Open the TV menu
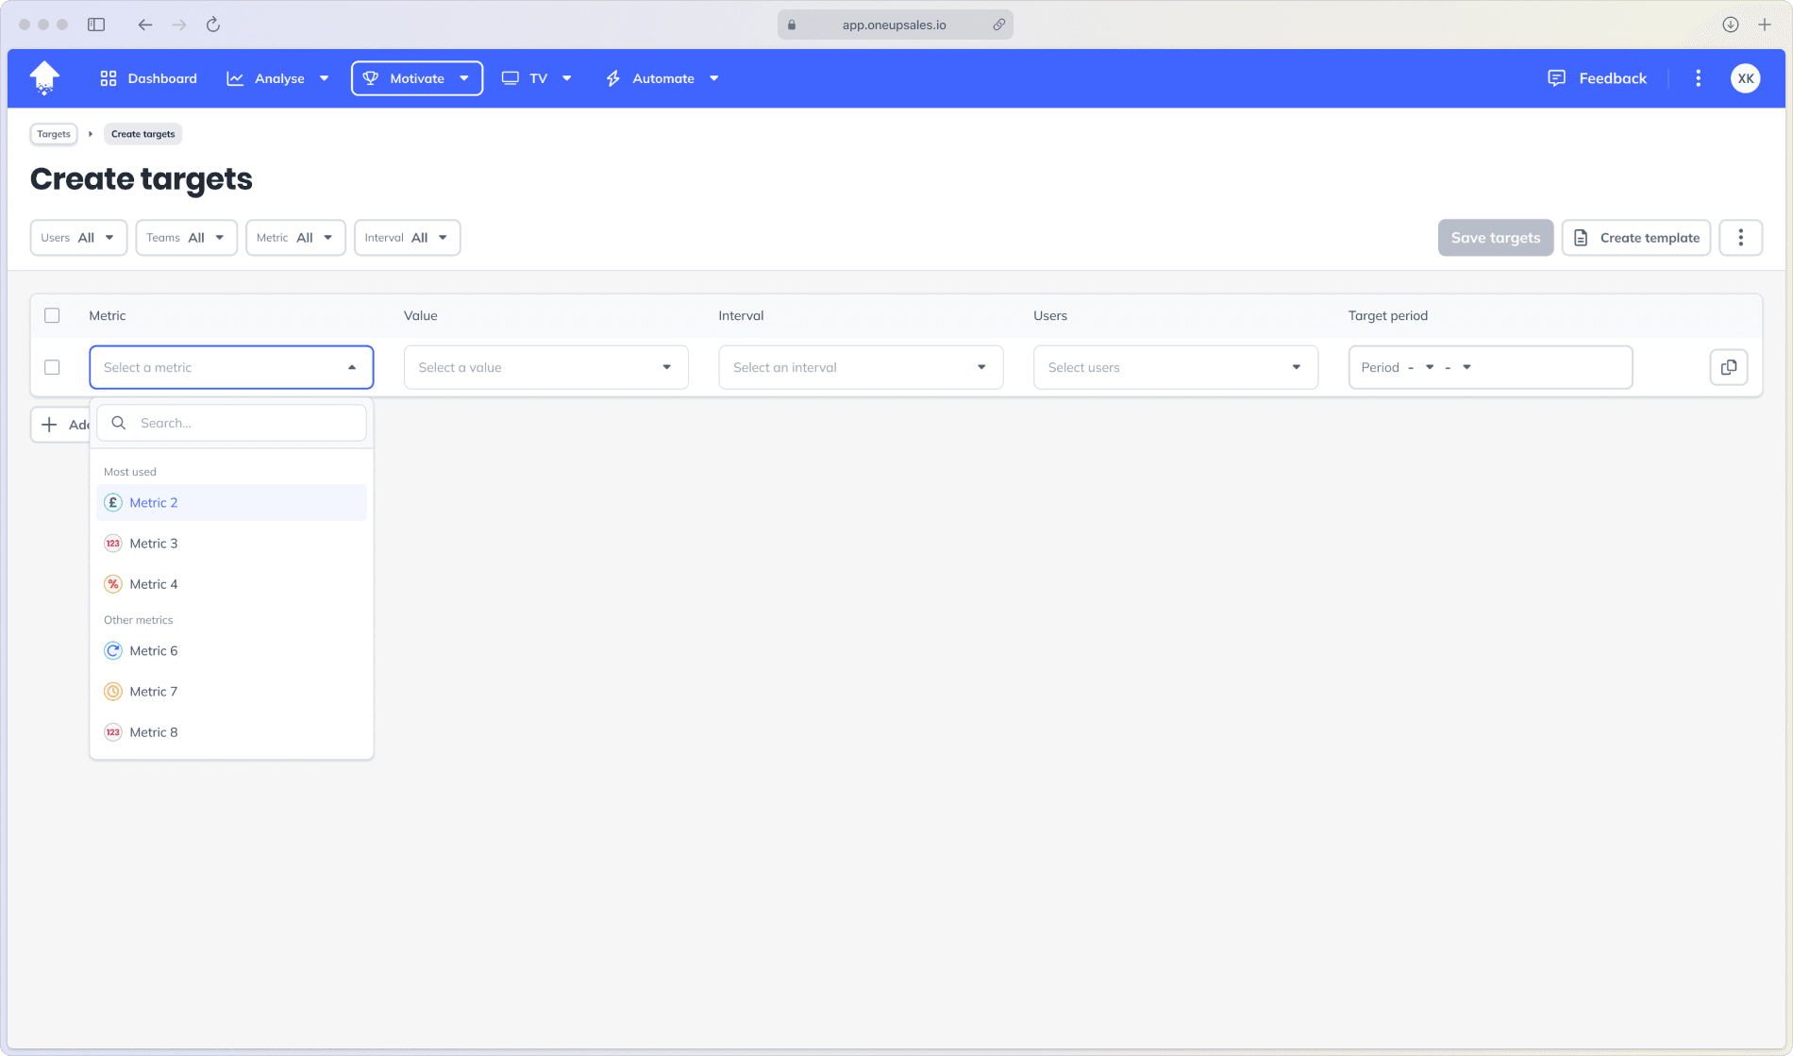The height and width of the screenshot is (1056, 1793). 536,78
